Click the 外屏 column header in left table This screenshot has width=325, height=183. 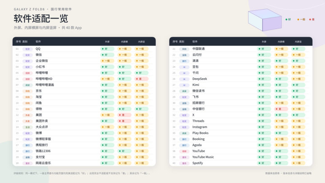(x=107, y=42)
